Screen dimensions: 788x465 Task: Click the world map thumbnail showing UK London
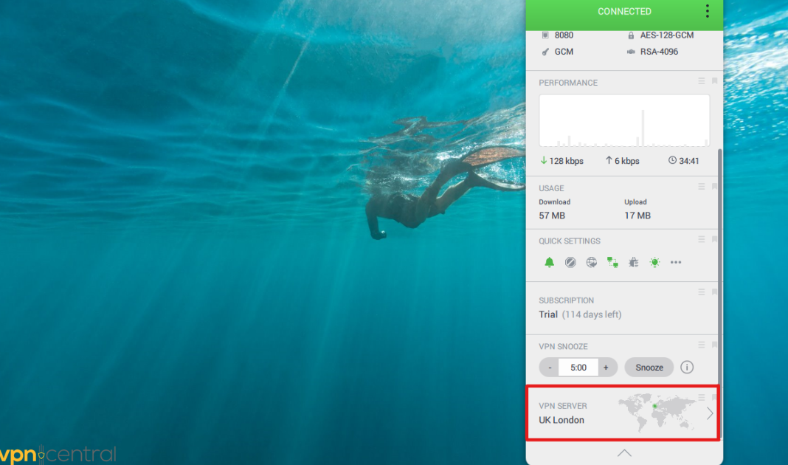click(x=662, y=412)
